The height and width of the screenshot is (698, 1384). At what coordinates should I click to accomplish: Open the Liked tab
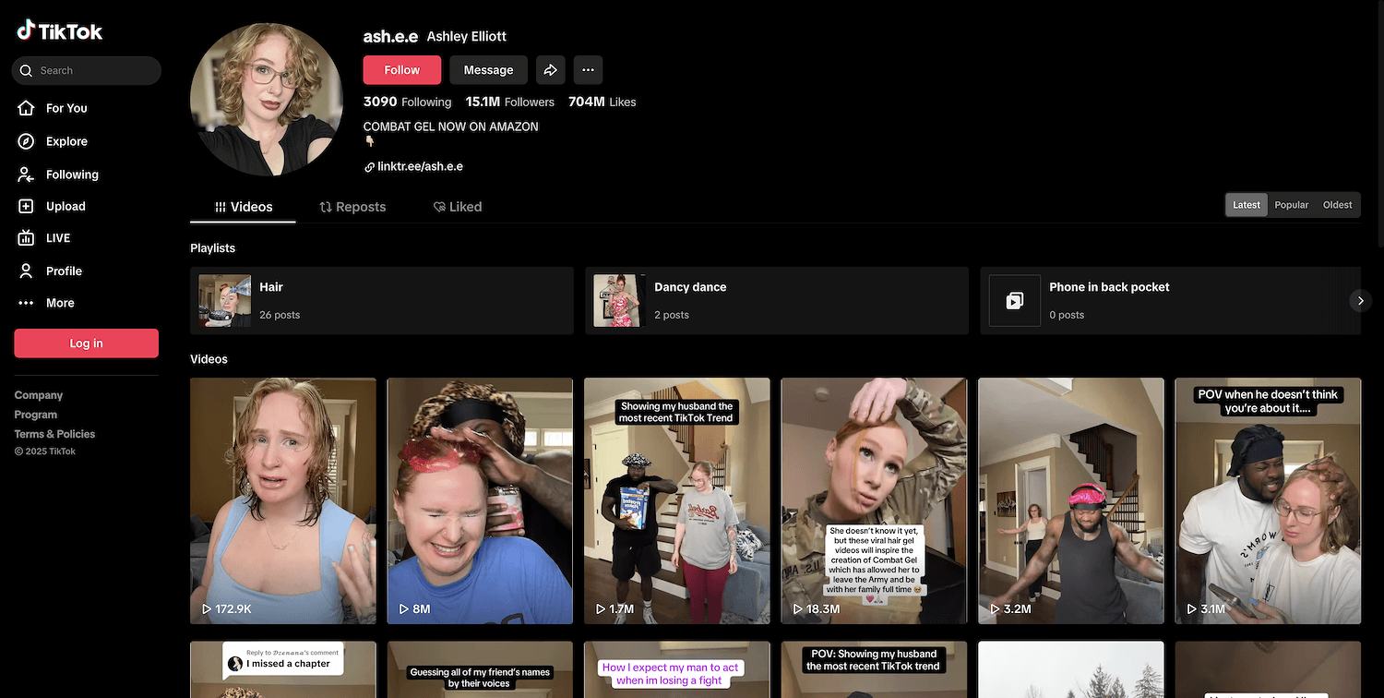458,207
